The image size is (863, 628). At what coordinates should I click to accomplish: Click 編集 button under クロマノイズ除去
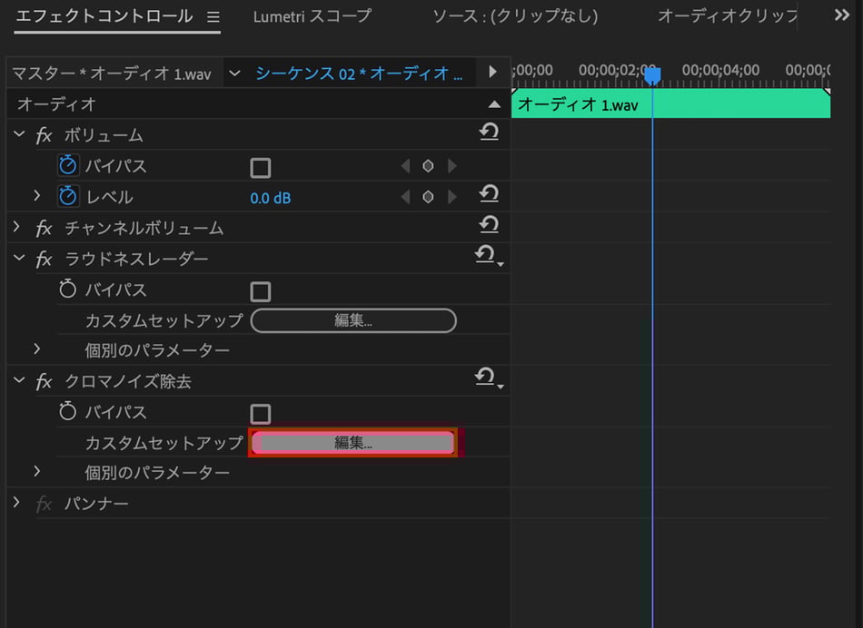pyautogui.click(x=353, y=443)
